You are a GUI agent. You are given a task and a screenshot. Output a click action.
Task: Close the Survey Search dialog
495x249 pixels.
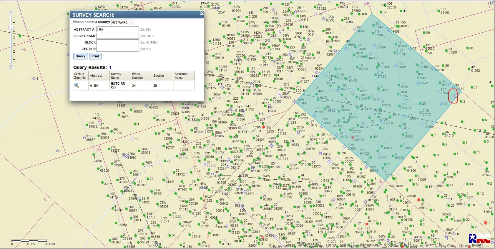[x=202, y=13]
